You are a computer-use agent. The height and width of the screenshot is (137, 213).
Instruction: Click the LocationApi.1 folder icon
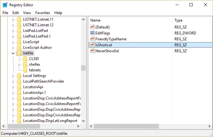tap(19, 93)
